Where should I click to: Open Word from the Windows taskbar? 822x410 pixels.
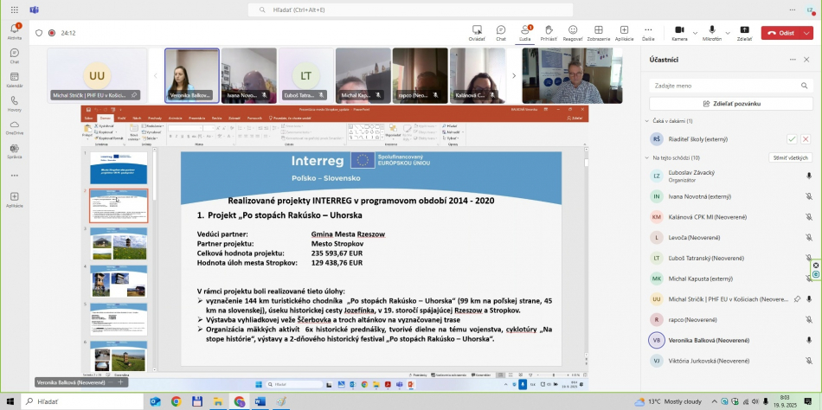point(260,401)
